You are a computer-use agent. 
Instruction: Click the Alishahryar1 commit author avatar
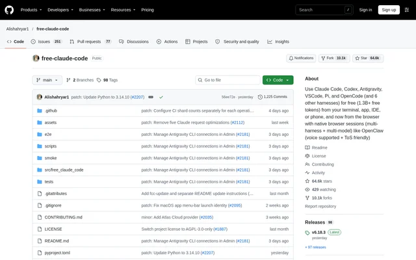click(39, 97)
